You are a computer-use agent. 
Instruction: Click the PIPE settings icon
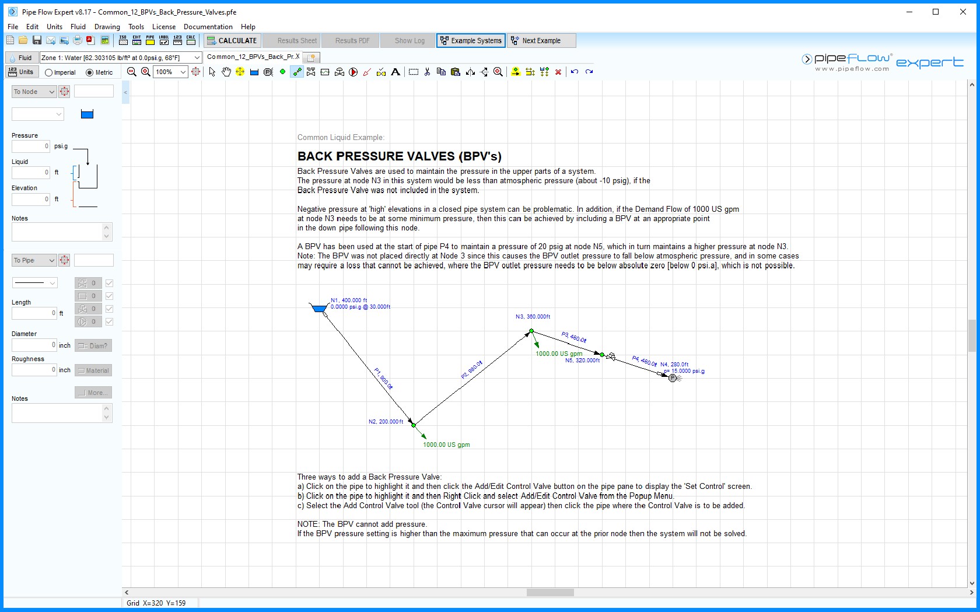pos(150,40)
